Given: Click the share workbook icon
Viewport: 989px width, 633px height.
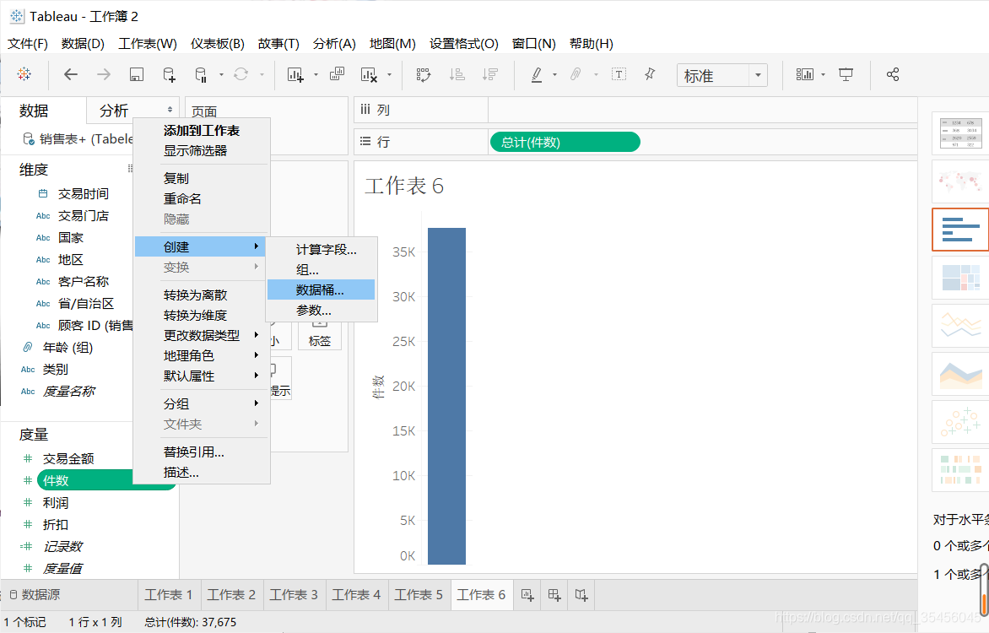Looking at the screenshot, I should point(893,74).
